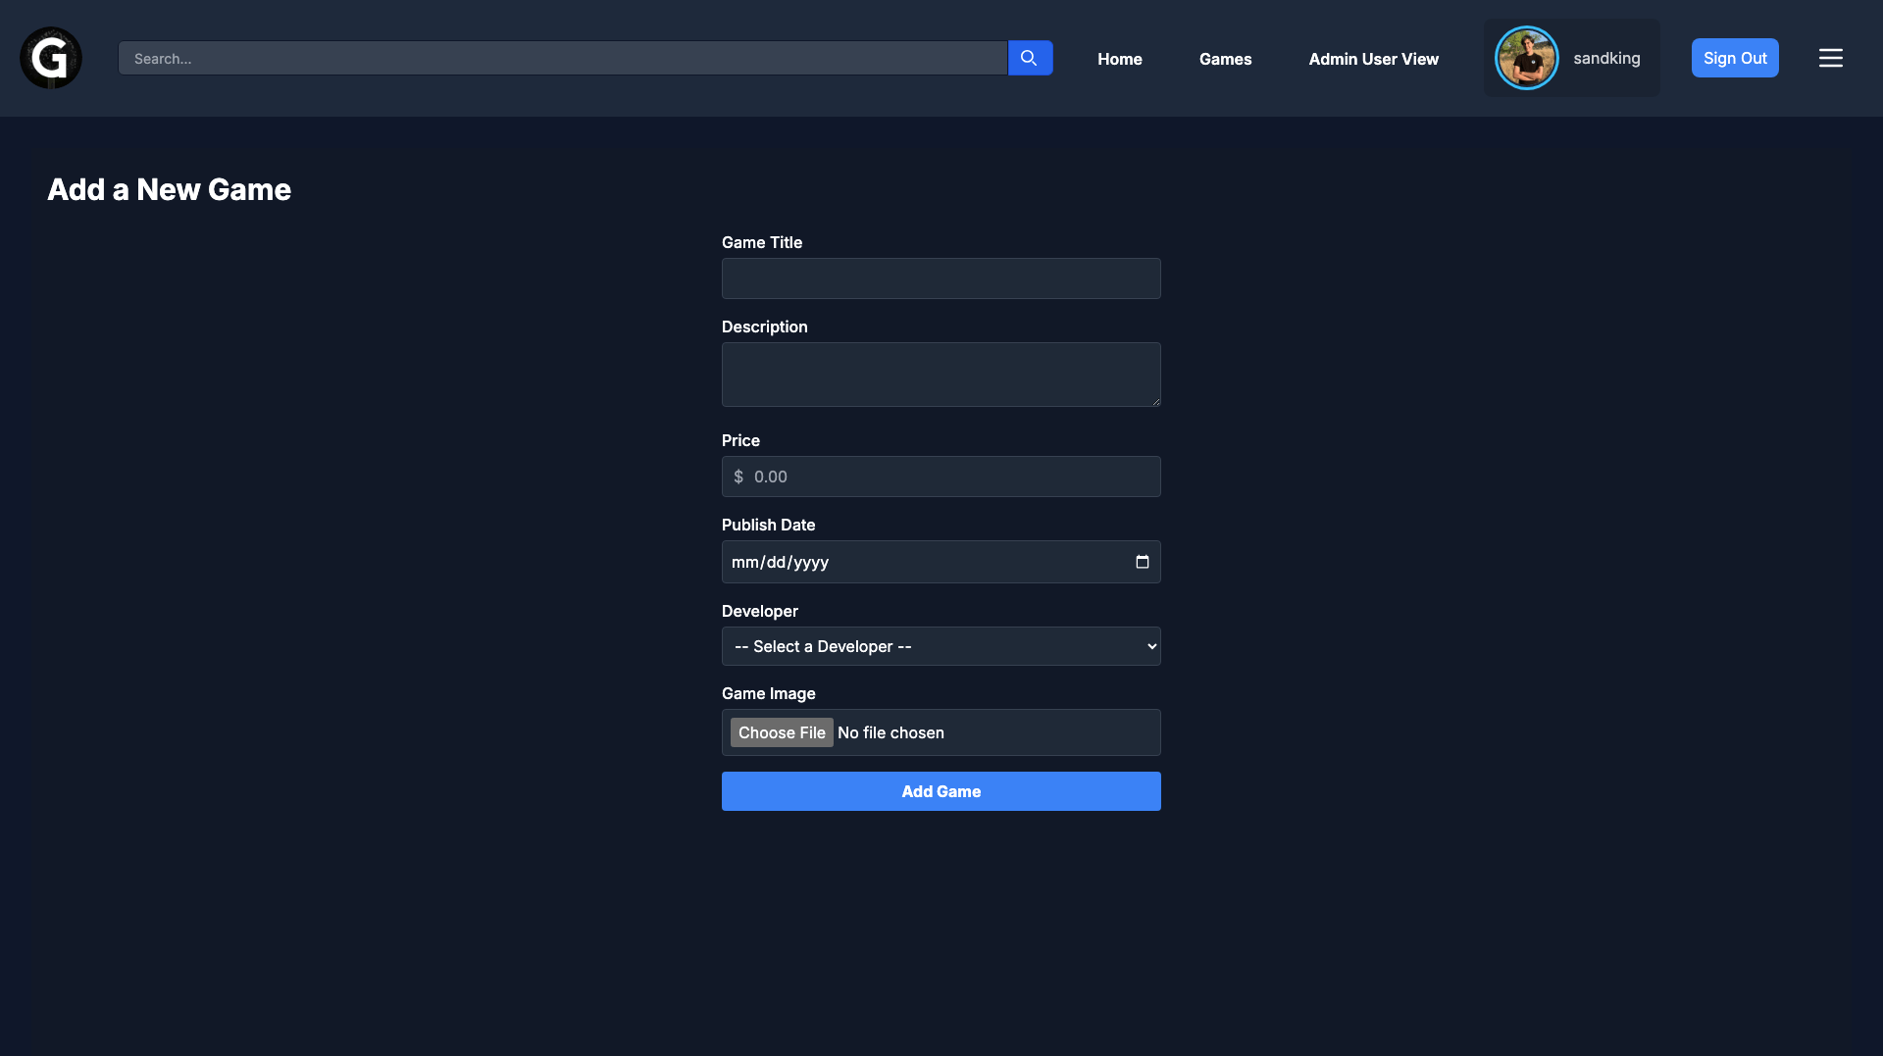
Task: Submit with the Add Game button
Action: (x=941, y=791)
